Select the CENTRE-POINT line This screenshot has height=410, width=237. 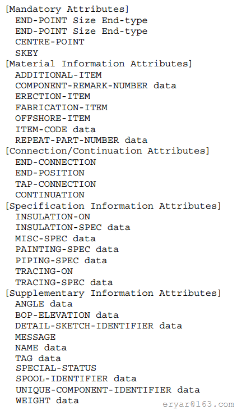[50, 42]
